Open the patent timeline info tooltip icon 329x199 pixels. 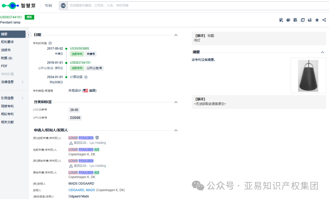[x=50, y=43]
